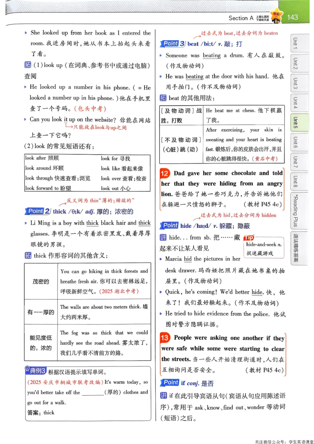Click the red bookmark icon at top left
This screenshot has width=314, height=444.
[13, 7]
